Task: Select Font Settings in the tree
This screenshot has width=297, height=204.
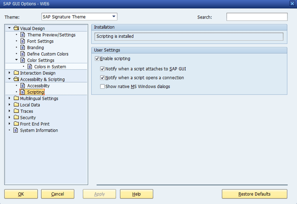Action: pos(40,41)
